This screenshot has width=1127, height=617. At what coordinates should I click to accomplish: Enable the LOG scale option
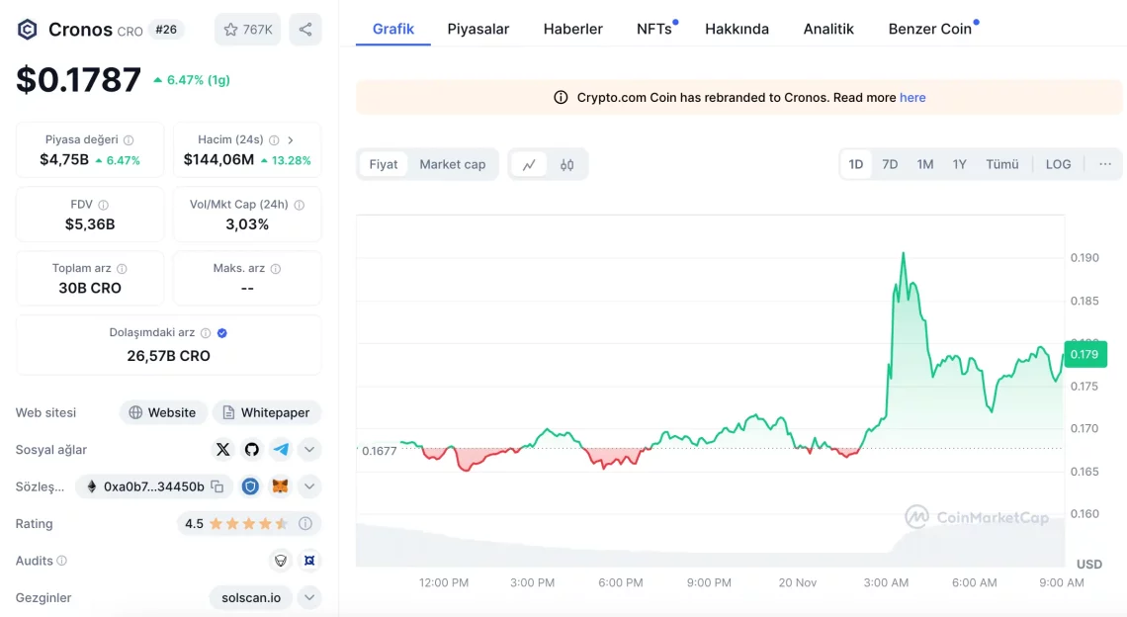pyautogui.click(x=1058, y=164)
